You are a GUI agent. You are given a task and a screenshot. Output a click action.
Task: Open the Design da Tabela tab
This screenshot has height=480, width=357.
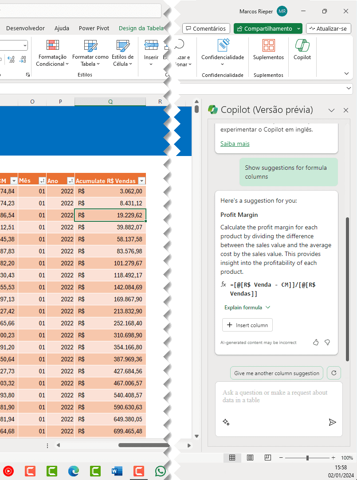141,28
